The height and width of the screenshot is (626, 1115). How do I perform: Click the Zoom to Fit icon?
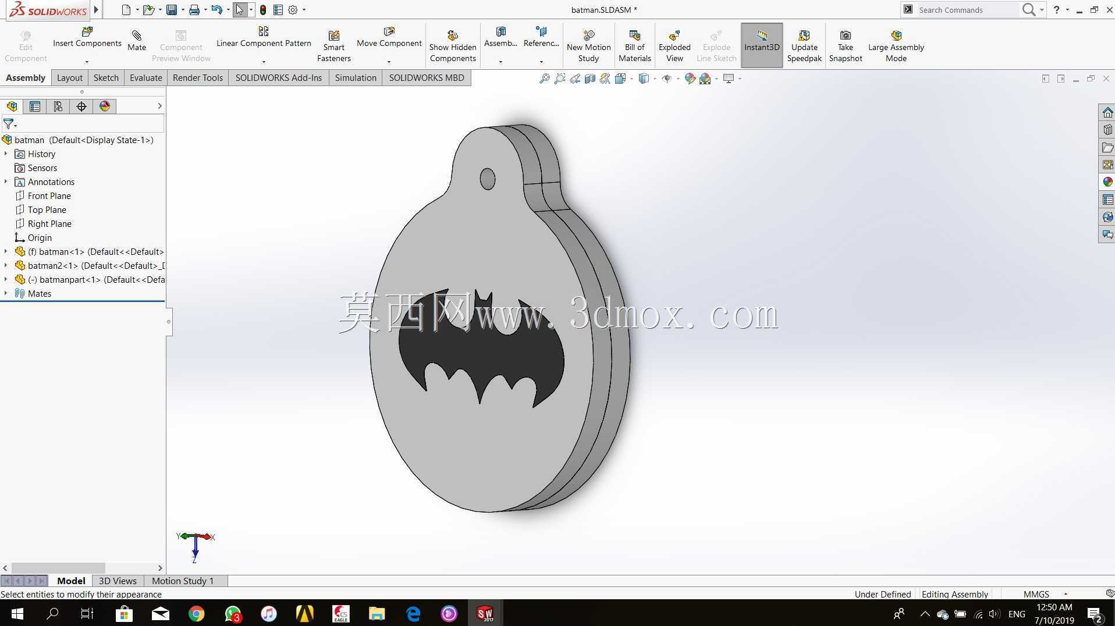coord(545,79)
